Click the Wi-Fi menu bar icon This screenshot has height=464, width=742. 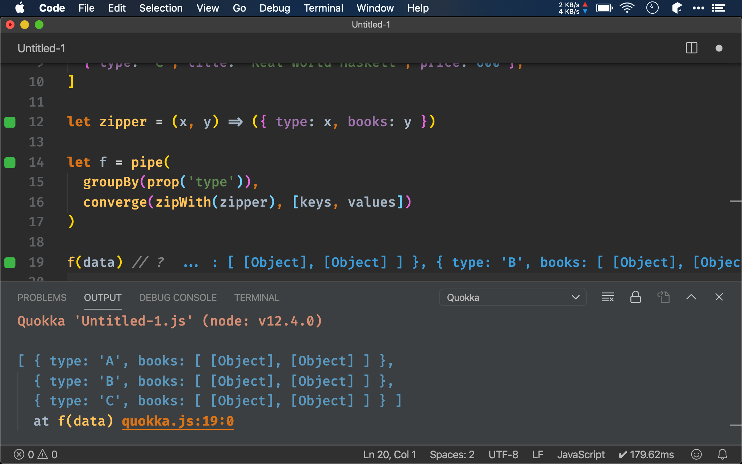627,8
